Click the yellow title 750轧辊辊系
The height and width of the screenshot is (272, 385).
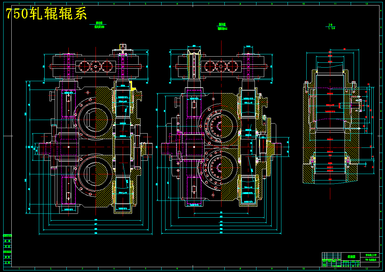click(x=46, y=14)
